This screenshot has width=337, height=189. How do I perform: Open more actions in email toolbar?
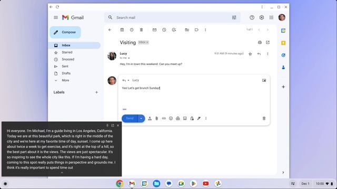(205, 30)
